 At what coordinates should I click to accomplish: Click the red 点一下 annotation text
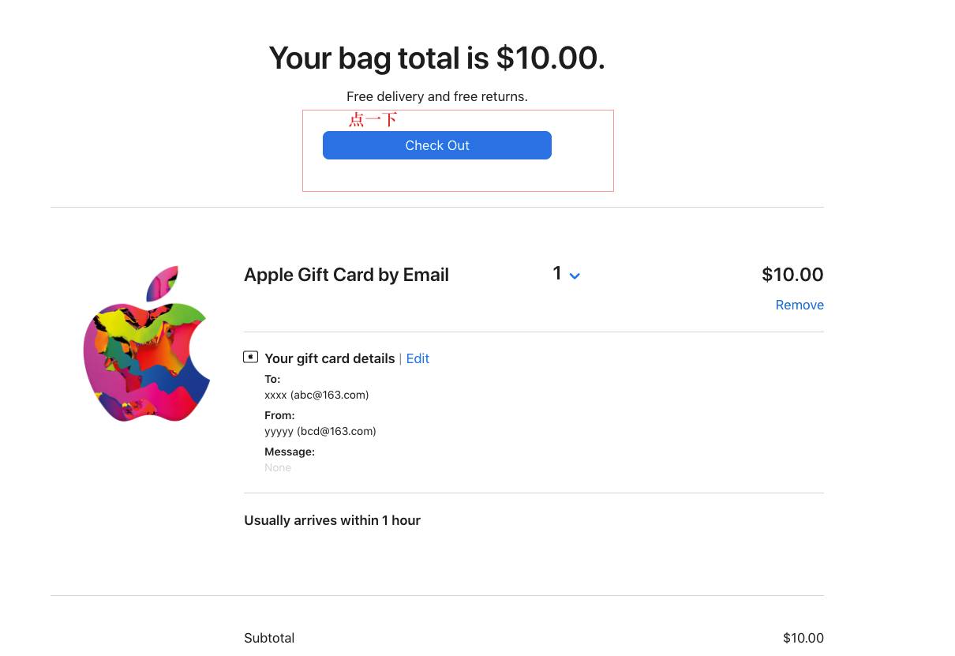373,119
